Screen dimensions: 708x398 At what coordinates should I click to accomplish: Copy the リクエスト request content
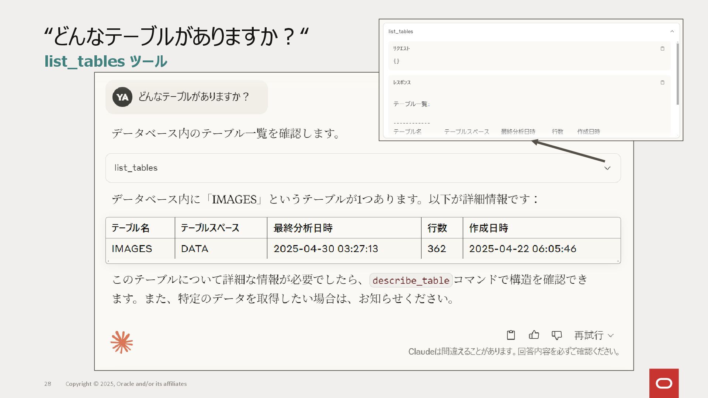point(662,49)
